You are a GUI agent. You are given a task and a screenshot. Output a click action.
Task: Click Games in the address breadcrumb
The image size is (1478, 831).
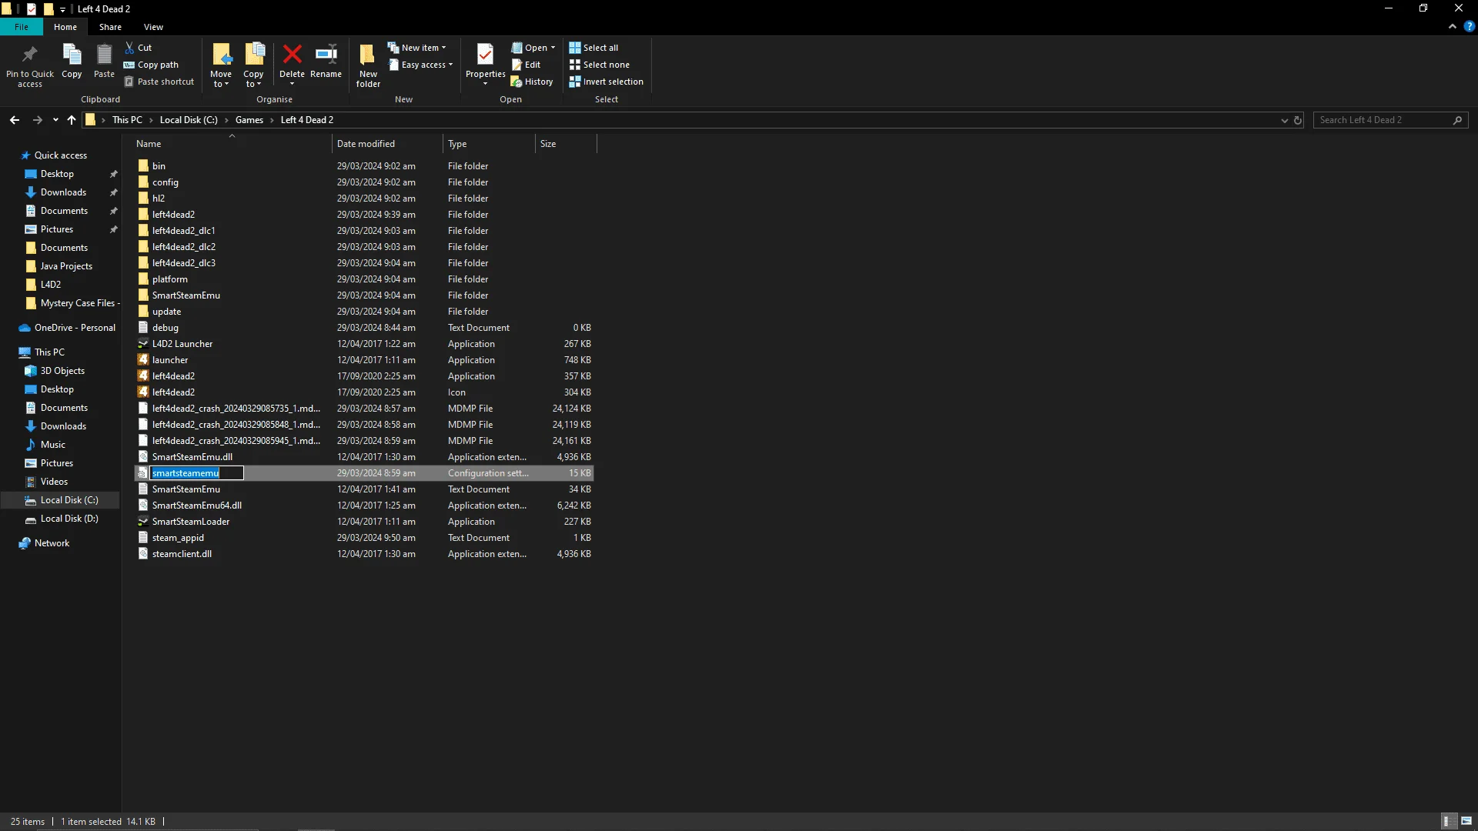[x=249, y=120]
